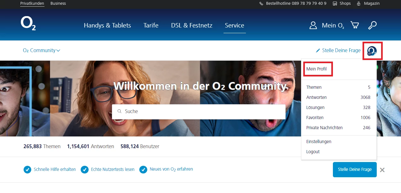
Task: Click the blue Stelle Deine Frage button
Action: (355, 170)
